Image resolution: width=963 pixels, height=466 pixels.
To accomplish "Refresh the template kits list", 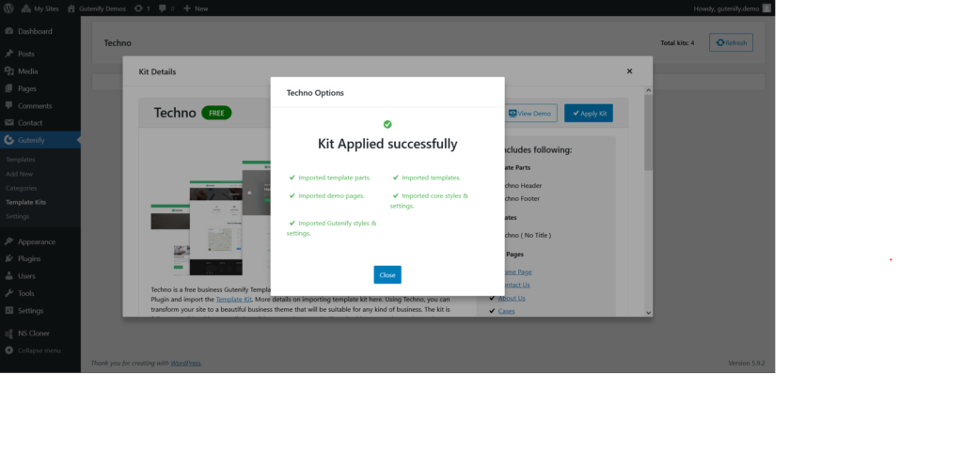I will pyautogui.click(x=731, y=43).
